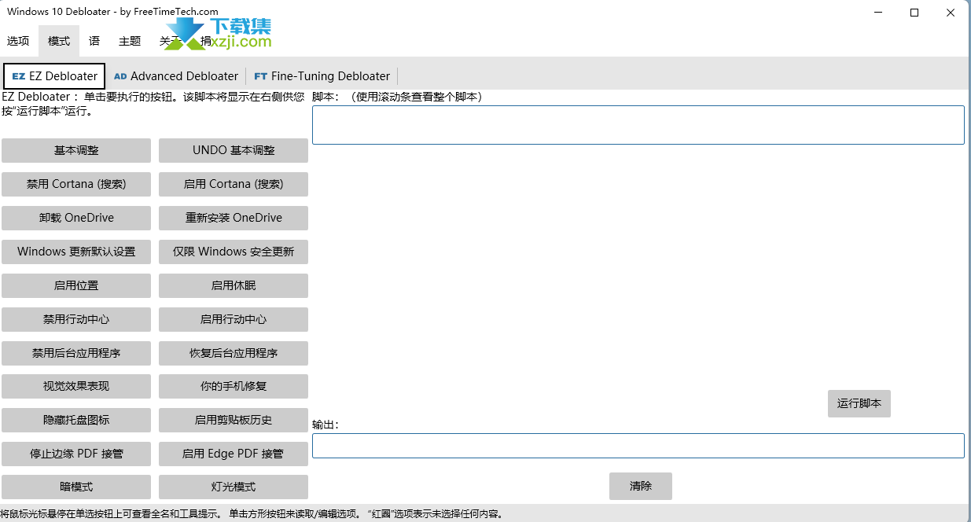
Task: Click 启用 Edge PDF 接管 button
Action: point(234,454)
